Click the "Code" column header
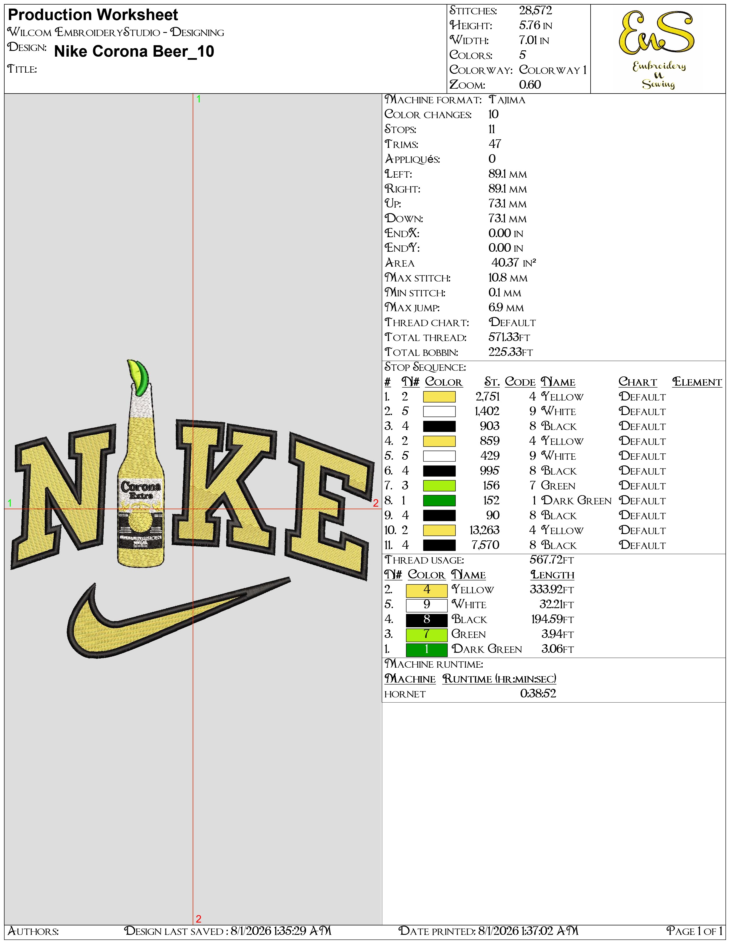This screenshot has width=730, height=944. coord(520,382)
